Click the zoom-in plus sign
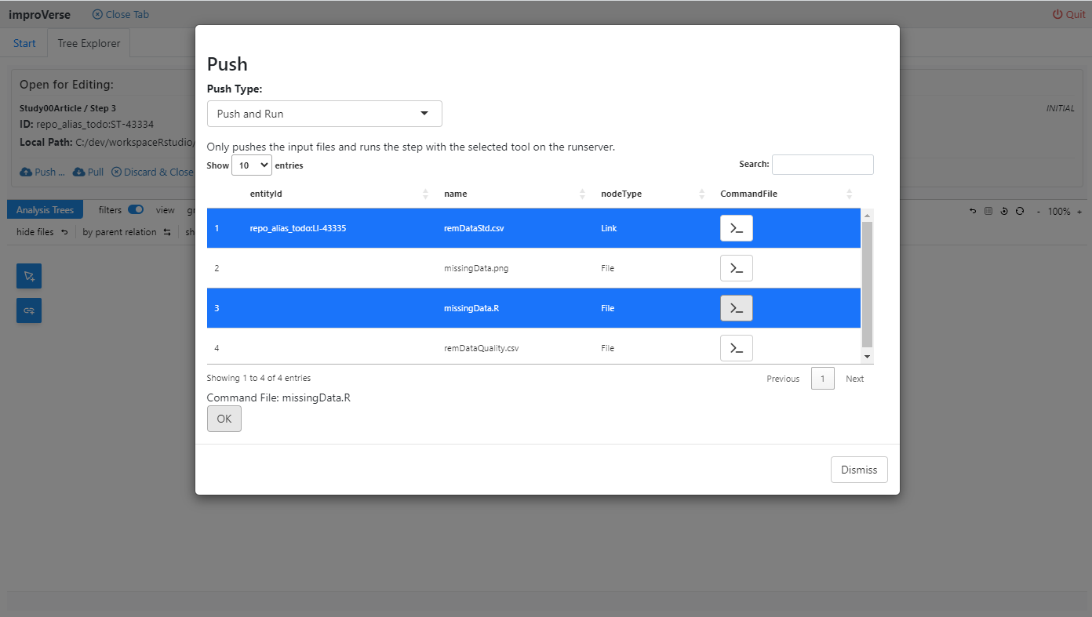The height and width of the screenshot is (617, 1092). pyautogui.click(x=1079, y=212)
